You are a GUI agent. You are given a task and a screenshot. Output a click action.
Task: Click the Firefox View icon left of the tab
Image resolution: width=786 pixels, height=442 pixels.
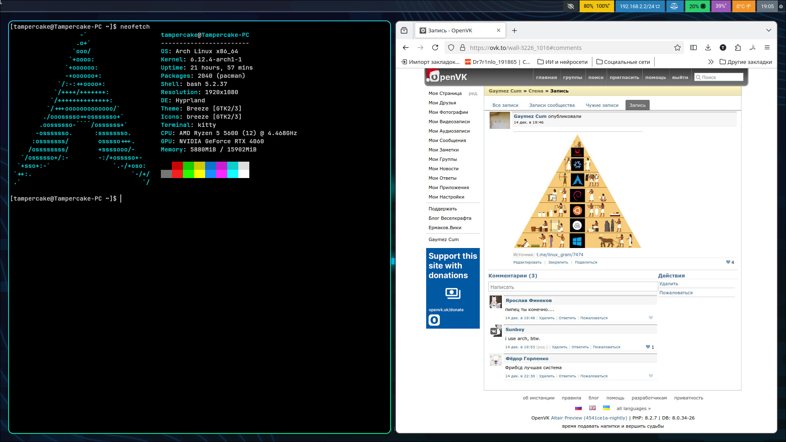coord(404,30)
